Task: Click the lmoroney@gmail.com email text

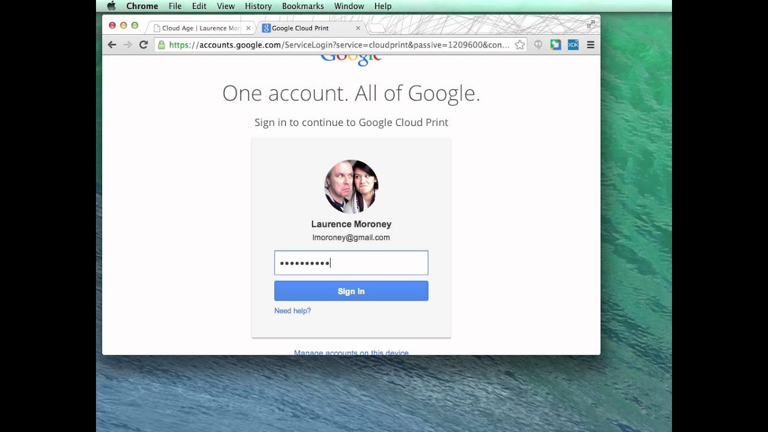Action: click(x=351, y=238)
